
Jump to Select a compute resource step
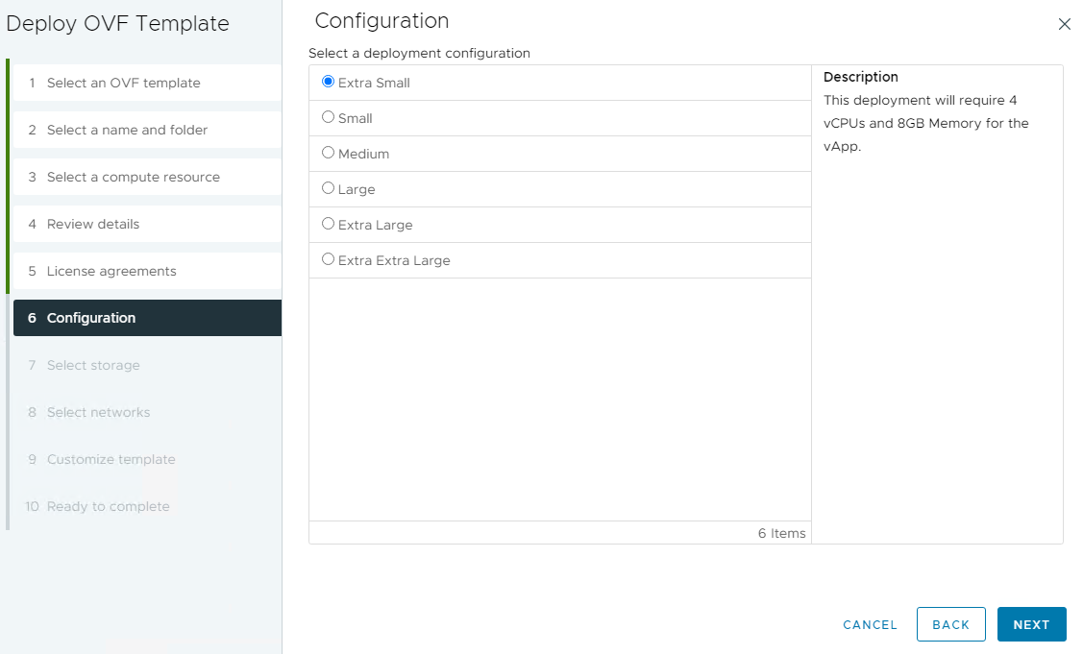pos(134,177)
